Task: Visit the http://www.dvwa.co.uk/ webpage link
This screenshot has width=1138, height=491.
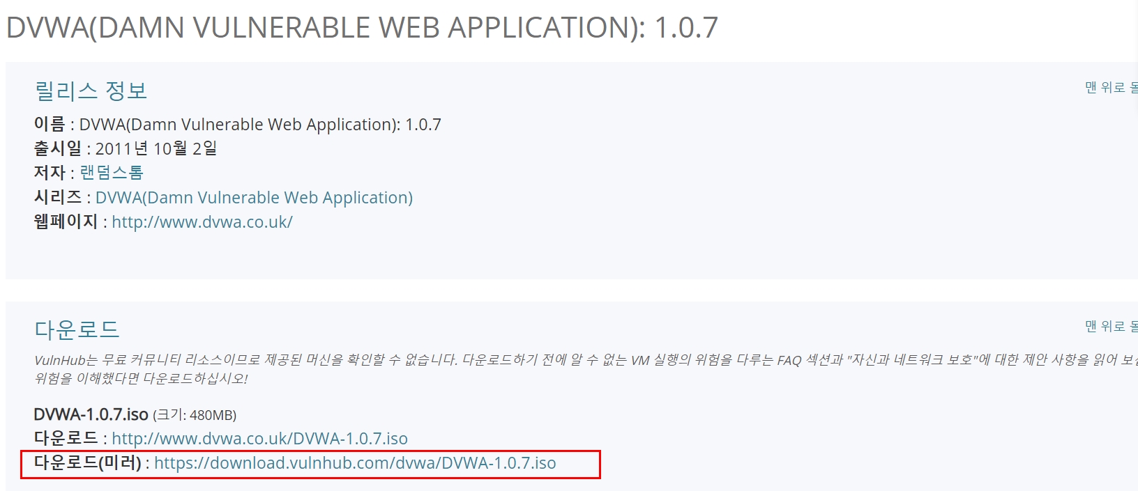Action: [x=202, y=222]
